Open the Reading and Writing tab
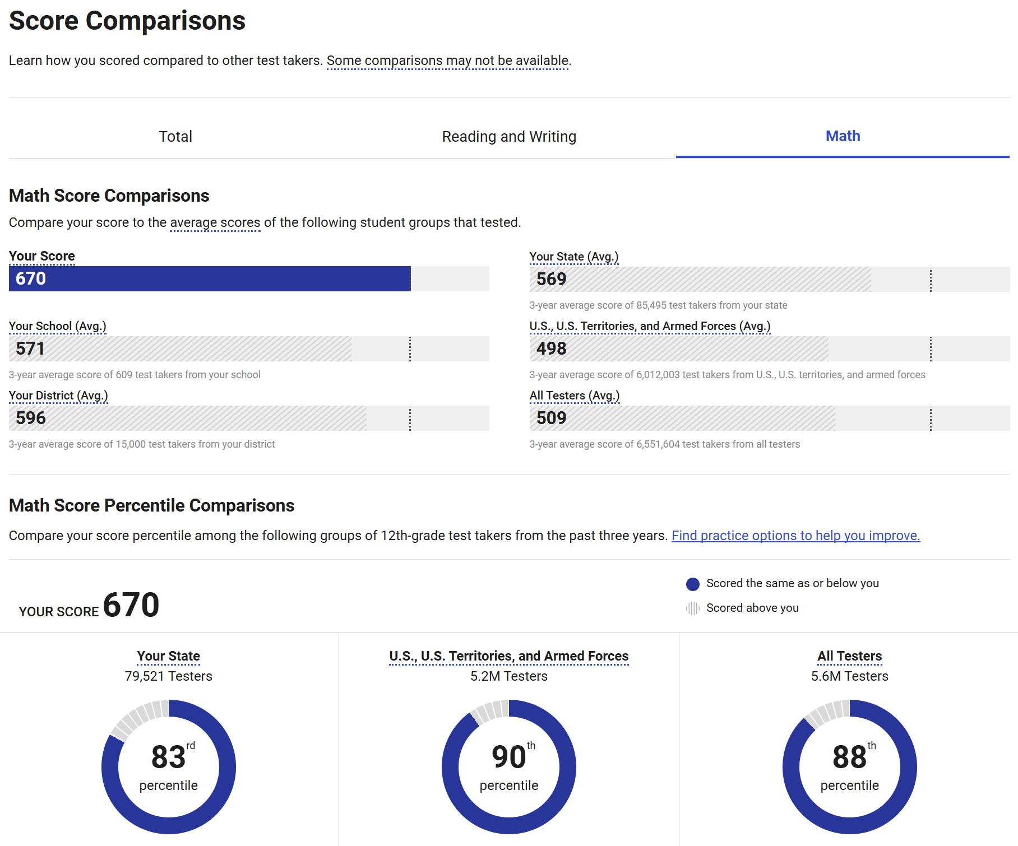The width and height of the screenshot is (1018, 846). point(509,137)
